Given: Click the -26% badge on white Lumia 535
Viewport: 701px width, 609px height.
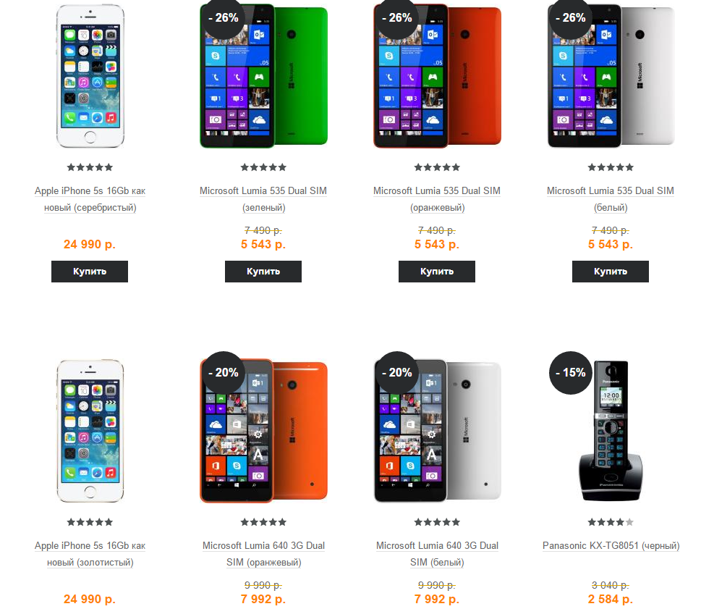Looking at the screenshot, I should pos(571,18).
